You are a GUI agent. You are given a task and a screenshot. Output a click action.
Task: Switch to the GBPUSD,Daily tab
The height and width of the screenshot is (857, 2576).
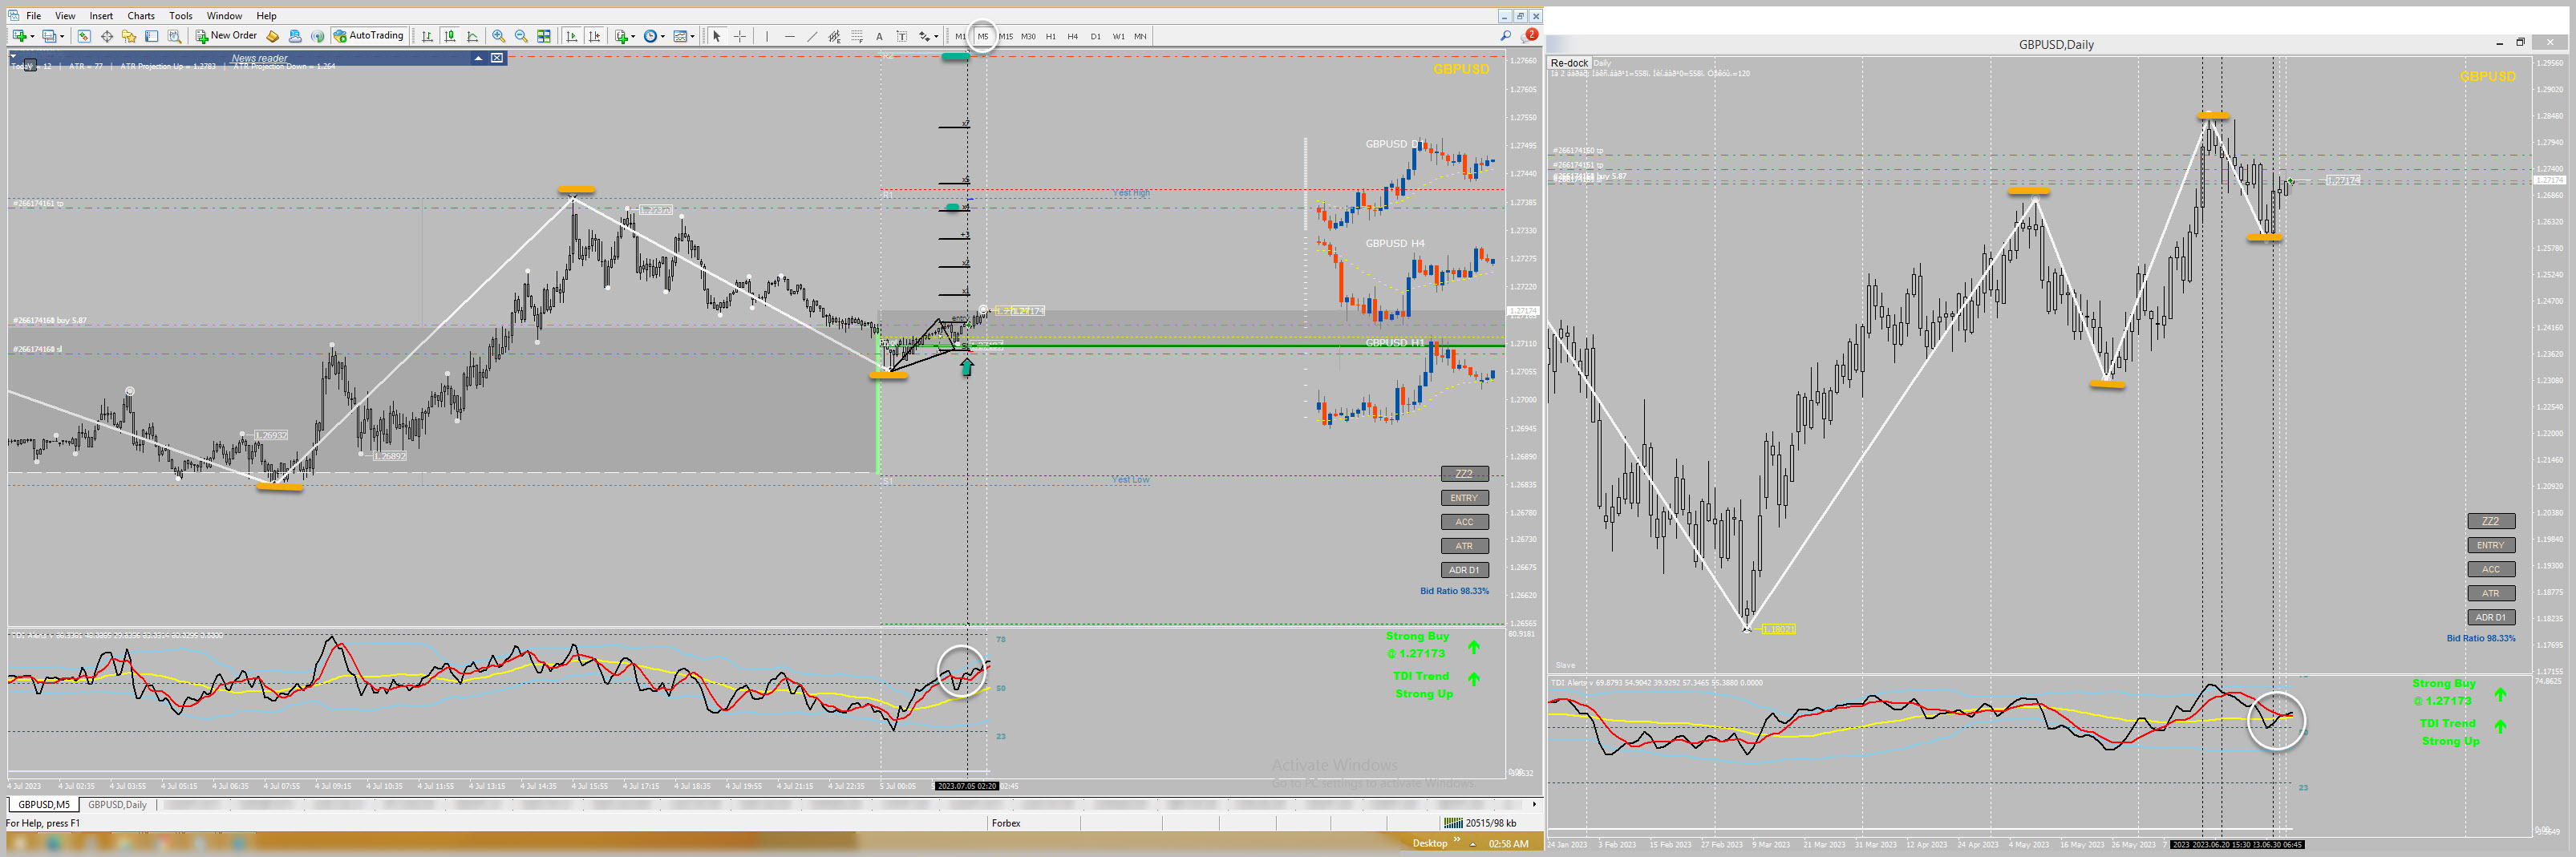(x=117, y=804)
